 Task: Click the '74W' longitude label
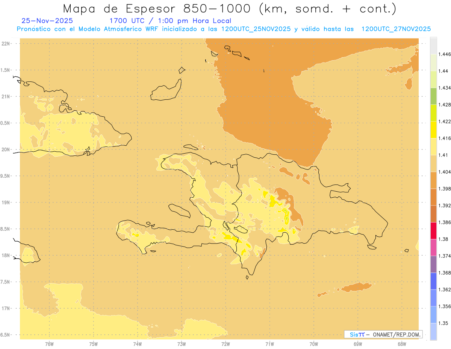pos(137,344)
